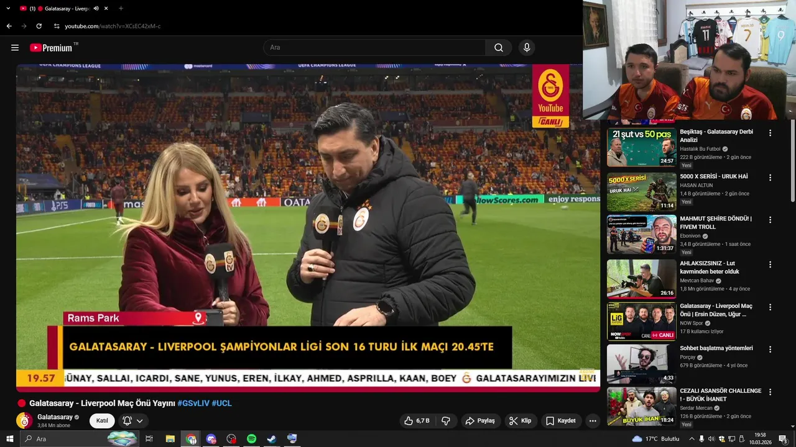Open the Discord taskbar icon with badge
The width and height of the screenshot is (796, 447).
(x=211, y=439)
